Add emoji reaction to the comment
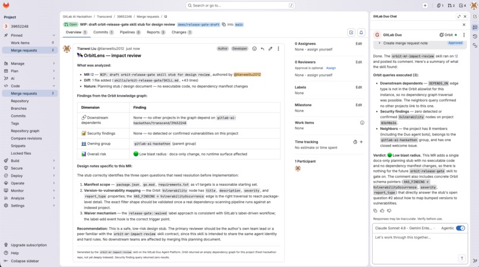The image size is (479, 267). pyautogui.click(x=254, y=49)
